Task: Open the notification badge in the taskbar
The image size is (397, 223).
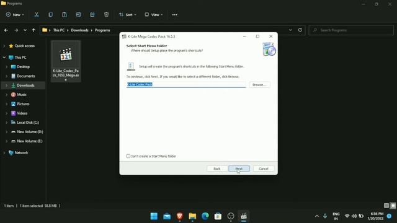Action: (x=389, y=216)
